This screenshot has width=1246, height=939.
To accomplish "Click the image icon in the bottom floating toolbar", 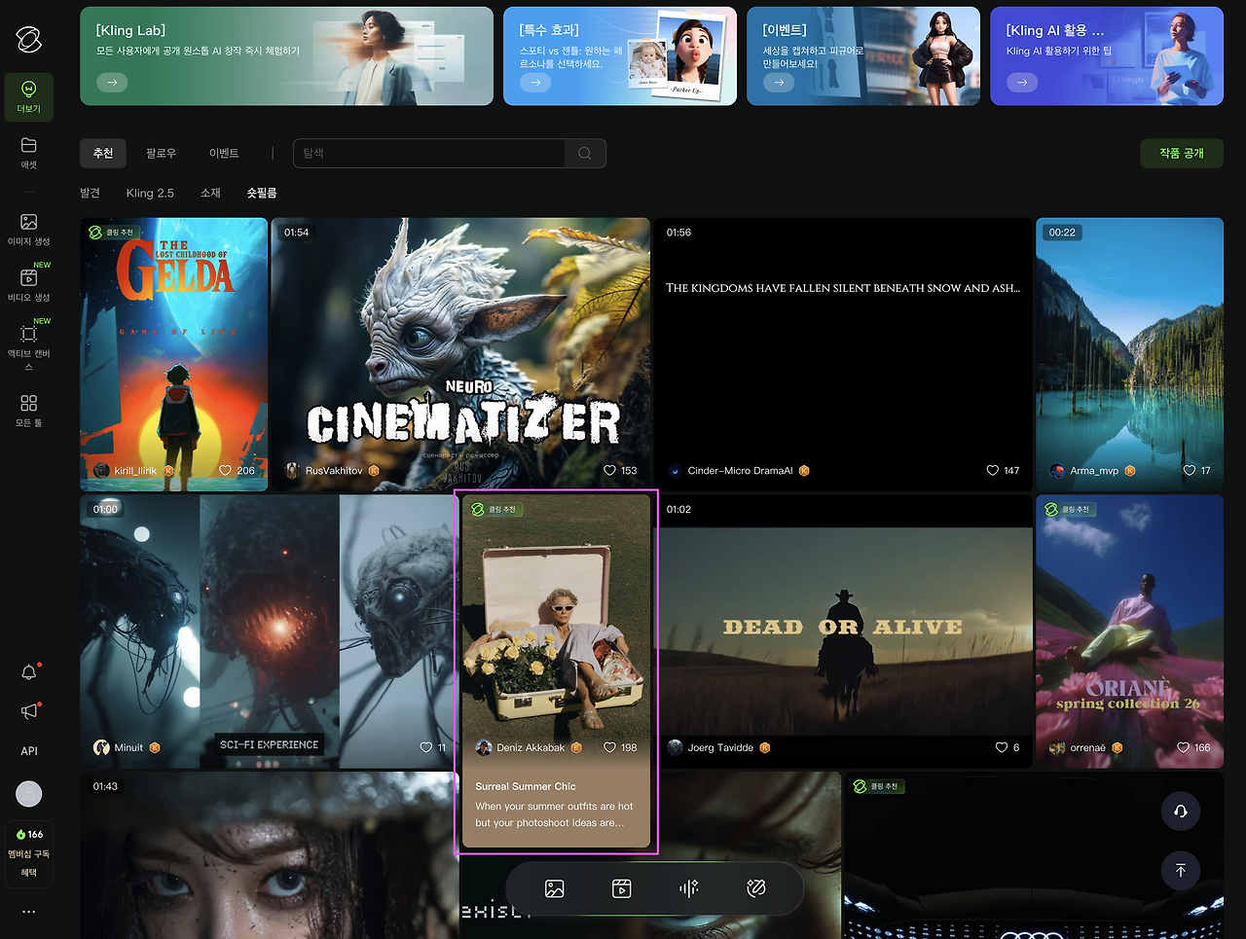I will pyautogui.click(x=555, y=888).
